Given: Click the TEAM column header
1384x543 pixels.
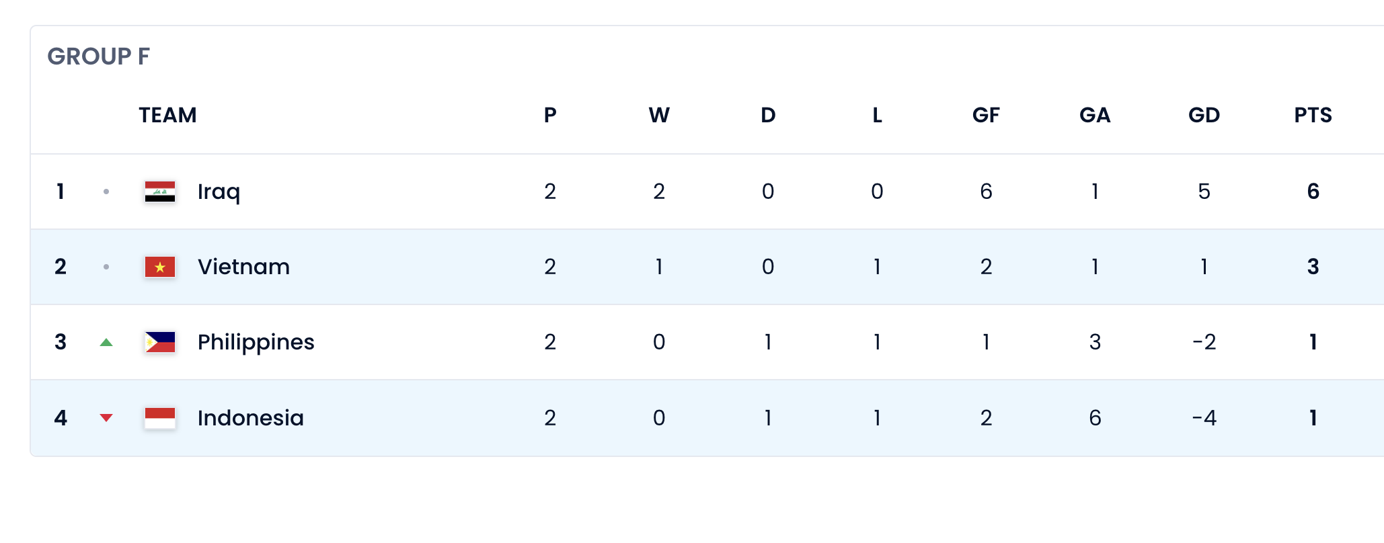Looking at the screenshot, I should [167, 115].
